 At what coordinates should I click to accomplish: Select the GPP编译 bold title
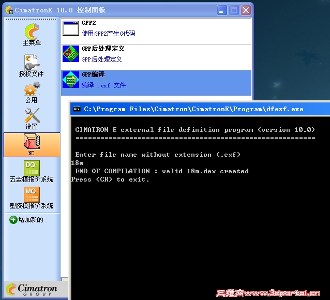click(x=93, y=74)
